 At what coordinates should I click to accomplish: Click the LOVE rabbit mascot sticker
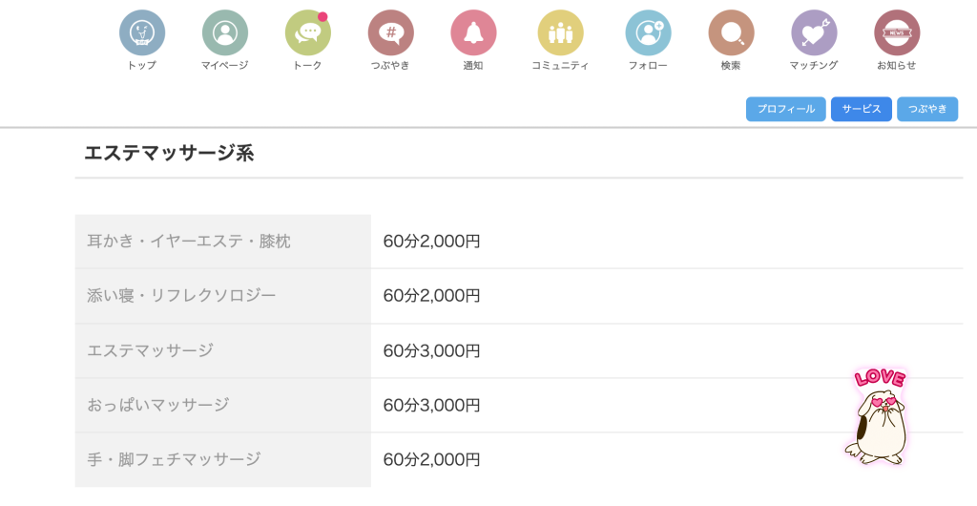tap(877, 417)
